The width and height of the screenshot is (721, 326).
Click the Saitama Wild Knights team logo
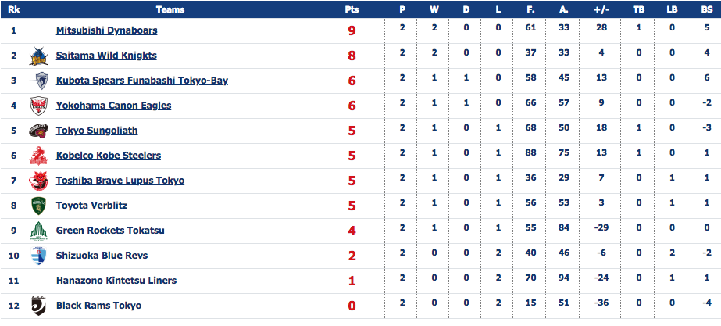click(38, 56)
